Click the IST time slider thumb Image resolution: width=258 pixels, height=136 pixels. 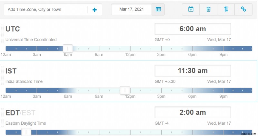[x=125, y=90]
